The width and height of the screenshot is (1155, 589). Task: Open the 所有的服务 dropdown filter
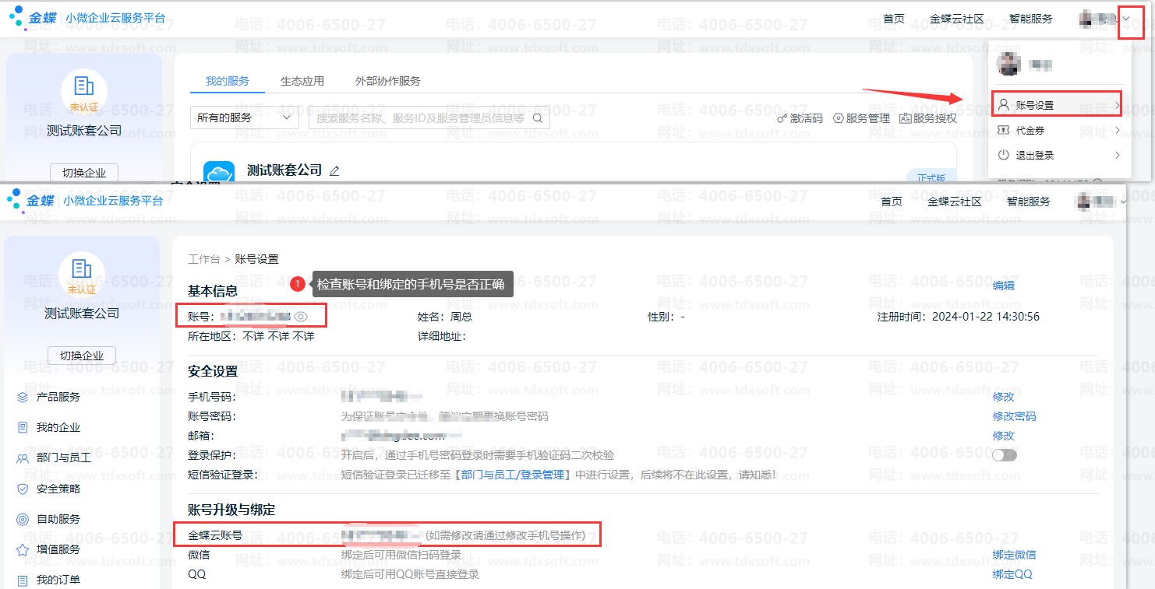(x=244, y=118)
